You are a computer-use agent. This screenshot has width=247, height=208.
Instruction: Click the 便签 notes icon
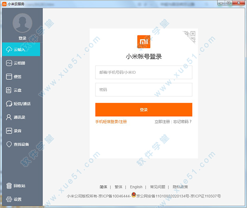(x=9, y=77)
